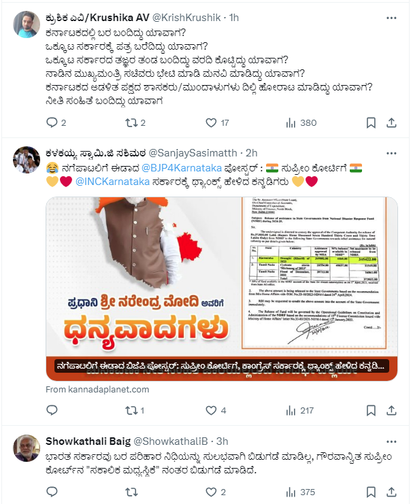This screenshot has height=504, width=411.
Task: Bookmark Krushika AV's tweet
Action: [x=371, y=123]
